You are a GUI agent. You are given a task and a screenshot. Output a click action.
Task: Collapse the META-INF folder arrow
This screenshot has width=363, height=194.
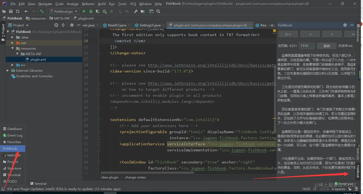[17, 54]
